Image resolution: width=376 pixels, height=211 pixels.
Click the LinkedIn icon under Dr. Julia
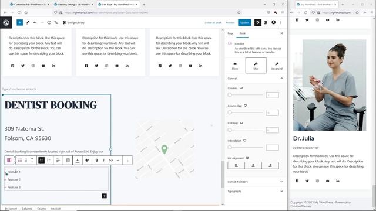(338, 181)
